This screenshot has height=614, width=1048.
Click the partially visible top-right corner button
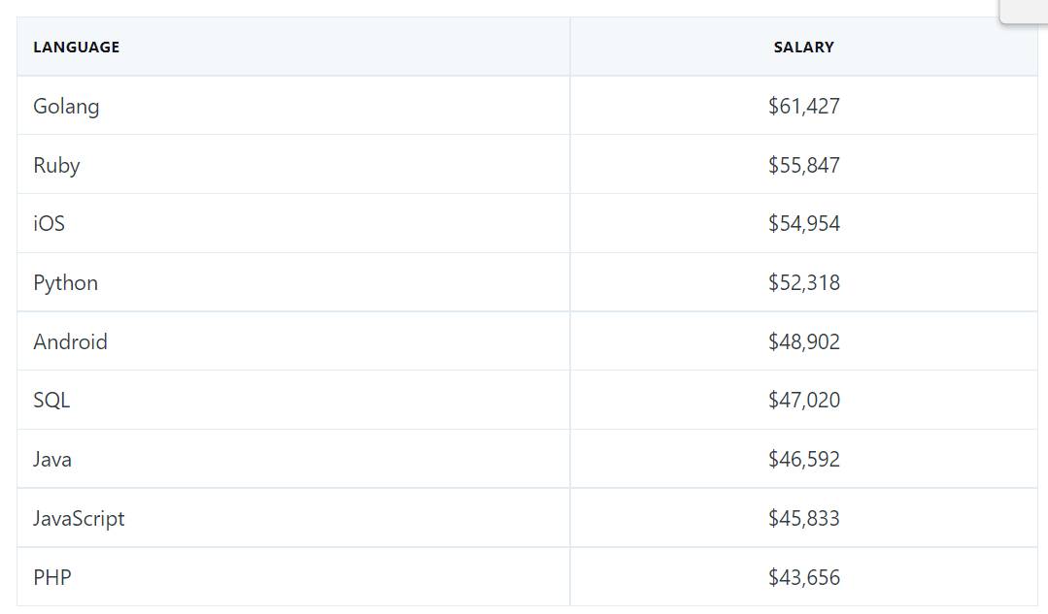[1024, 12]
